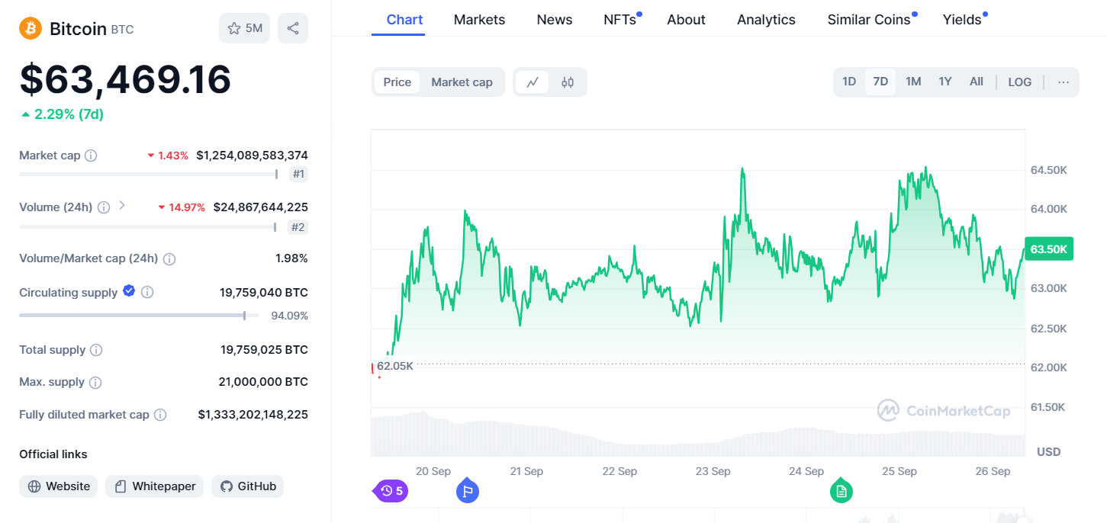Click the verified badge next to Circulating supply

tap(128, 291)
